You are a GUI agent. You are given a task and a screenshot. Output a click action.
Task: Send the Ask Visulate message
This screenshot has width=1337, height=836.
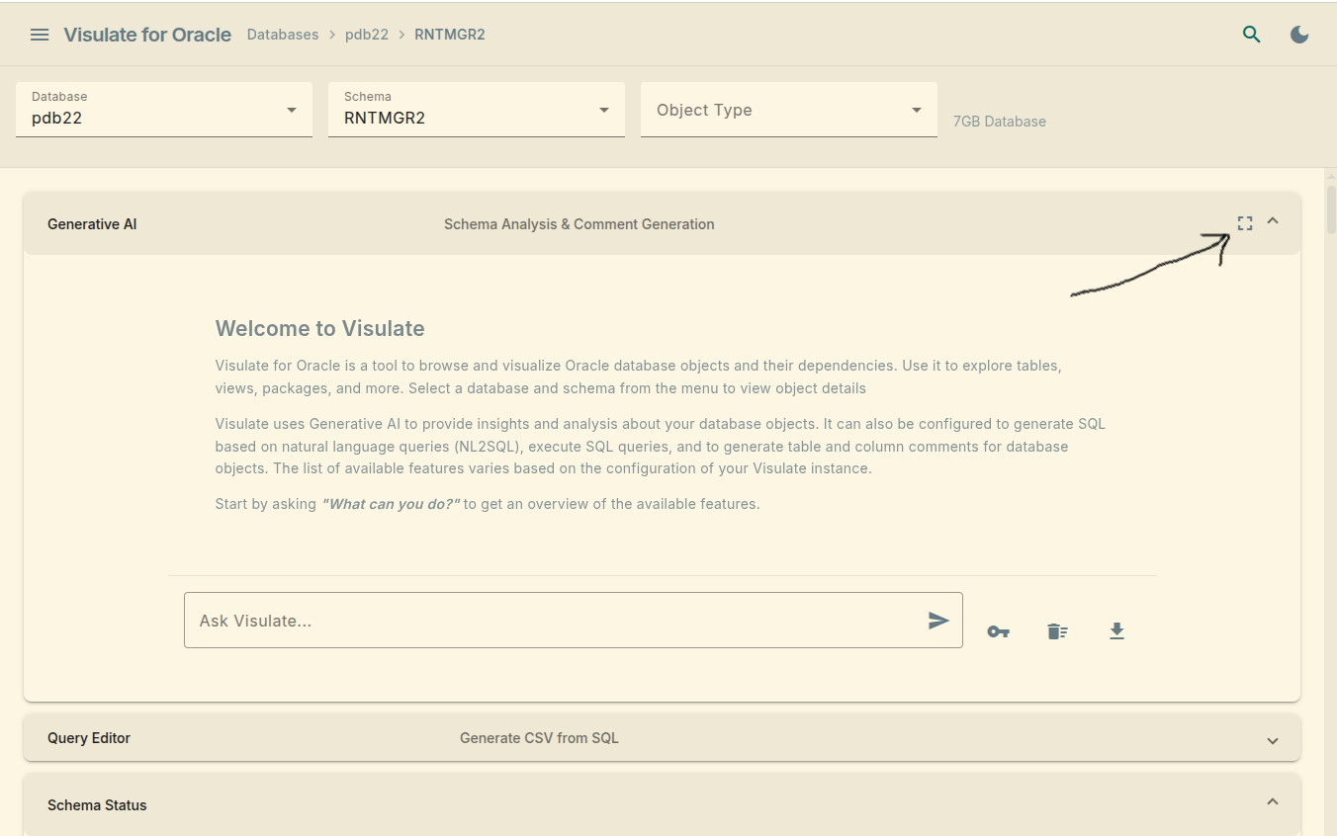click(x=938, y=621)
